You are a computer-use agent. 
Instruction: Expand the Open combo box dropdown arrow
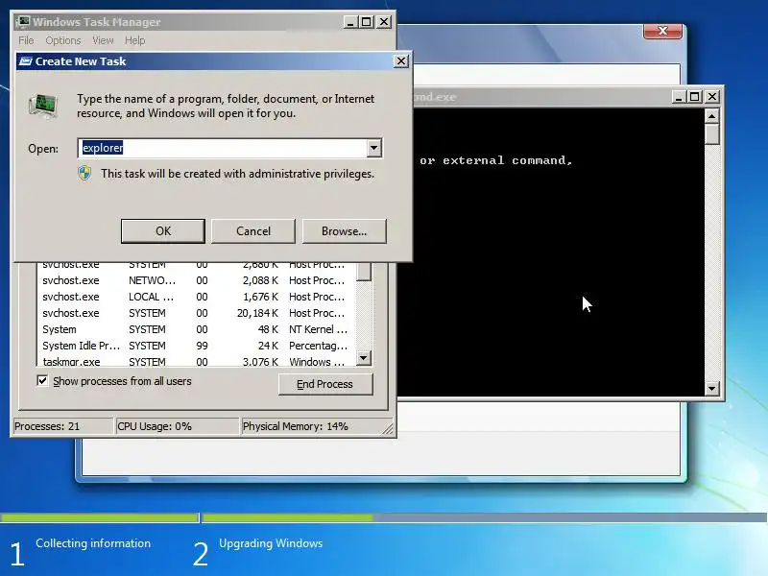tap(373, 148)
